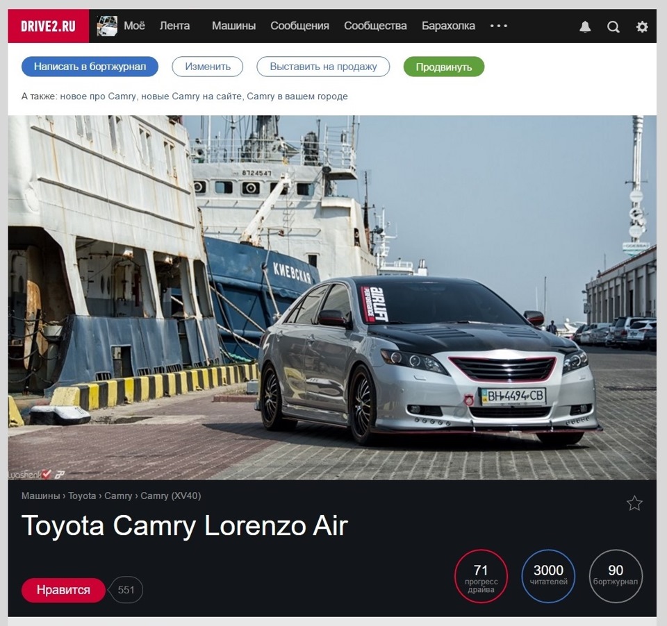Image resolution: width=667 pixels, height=626 pixels.
Task: Expand the three-dots more menu
Action: pos(499,26)
